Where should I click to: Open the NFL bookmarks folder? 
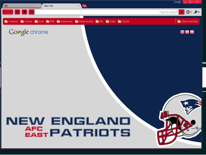[100, 21]
